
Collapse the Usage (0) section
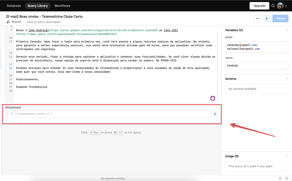287,156
